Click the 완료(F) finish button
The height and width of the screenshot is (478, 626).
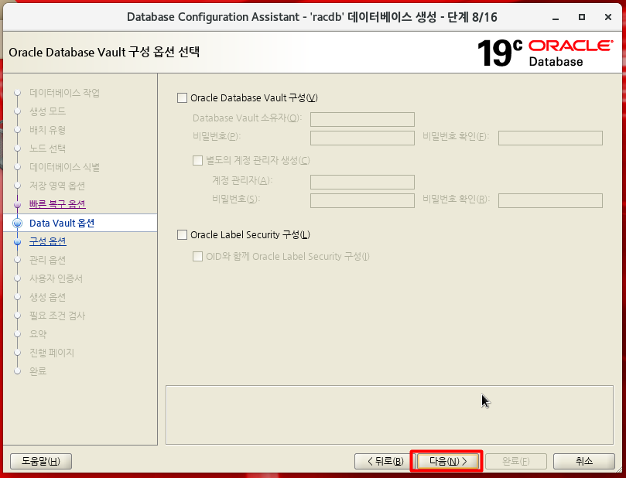tap(516, 461)
